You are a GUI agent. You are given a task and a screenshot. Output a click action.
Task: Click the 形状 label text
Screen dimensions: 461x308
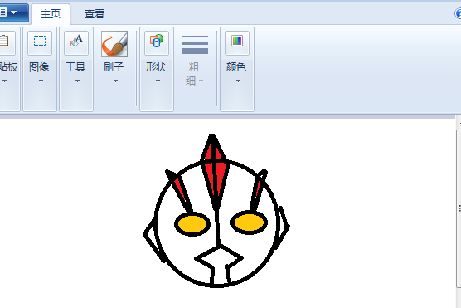click(156, 67)
